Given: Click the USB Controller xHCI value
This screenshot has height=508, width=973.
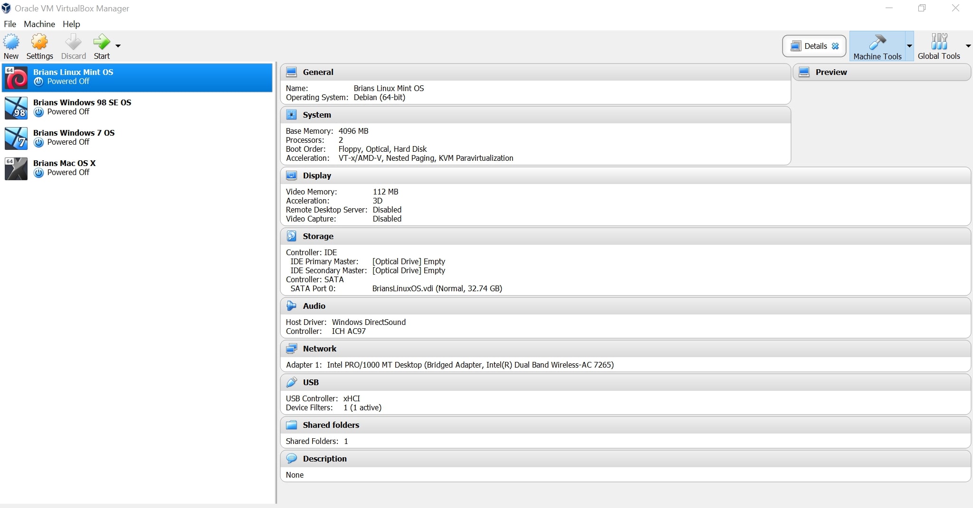Looking at the screenshot, I should pos(352,398).
